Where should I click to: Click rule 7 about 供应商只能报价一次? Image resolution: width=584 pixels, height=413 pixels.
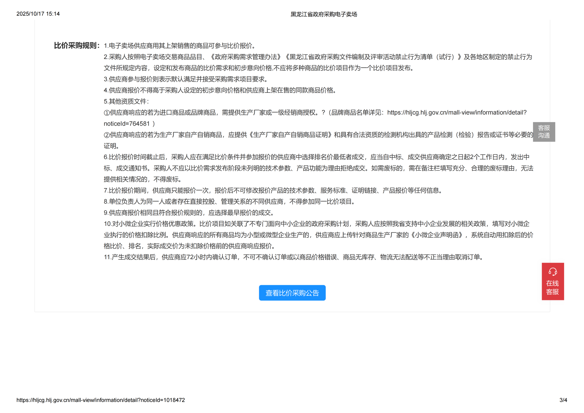pyautogui.click(x=273, y=190)
